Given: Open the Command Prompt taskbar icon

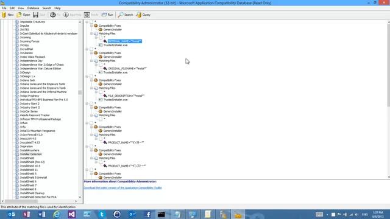Looking at the screenshot, I should coord(161,214).
